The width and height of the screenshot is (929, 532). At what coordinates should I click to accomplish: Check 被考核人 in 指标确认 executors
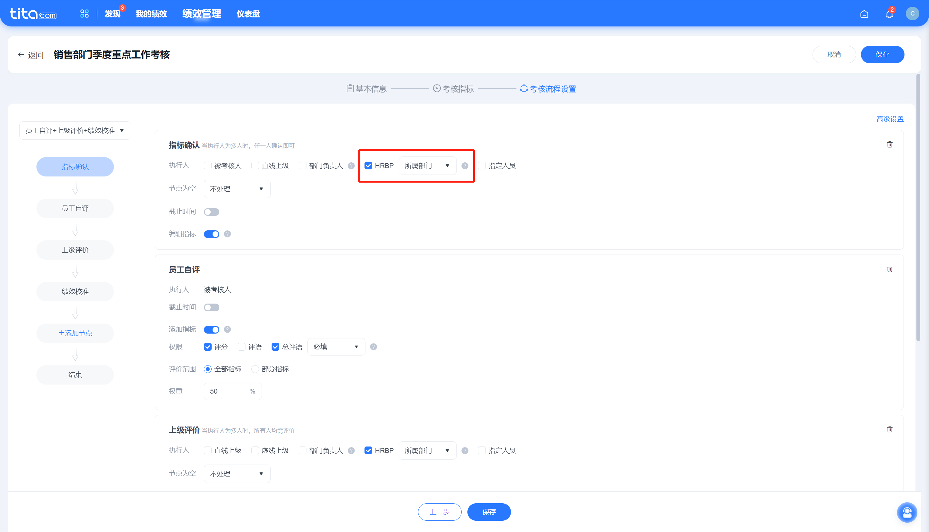click(207, 166)
